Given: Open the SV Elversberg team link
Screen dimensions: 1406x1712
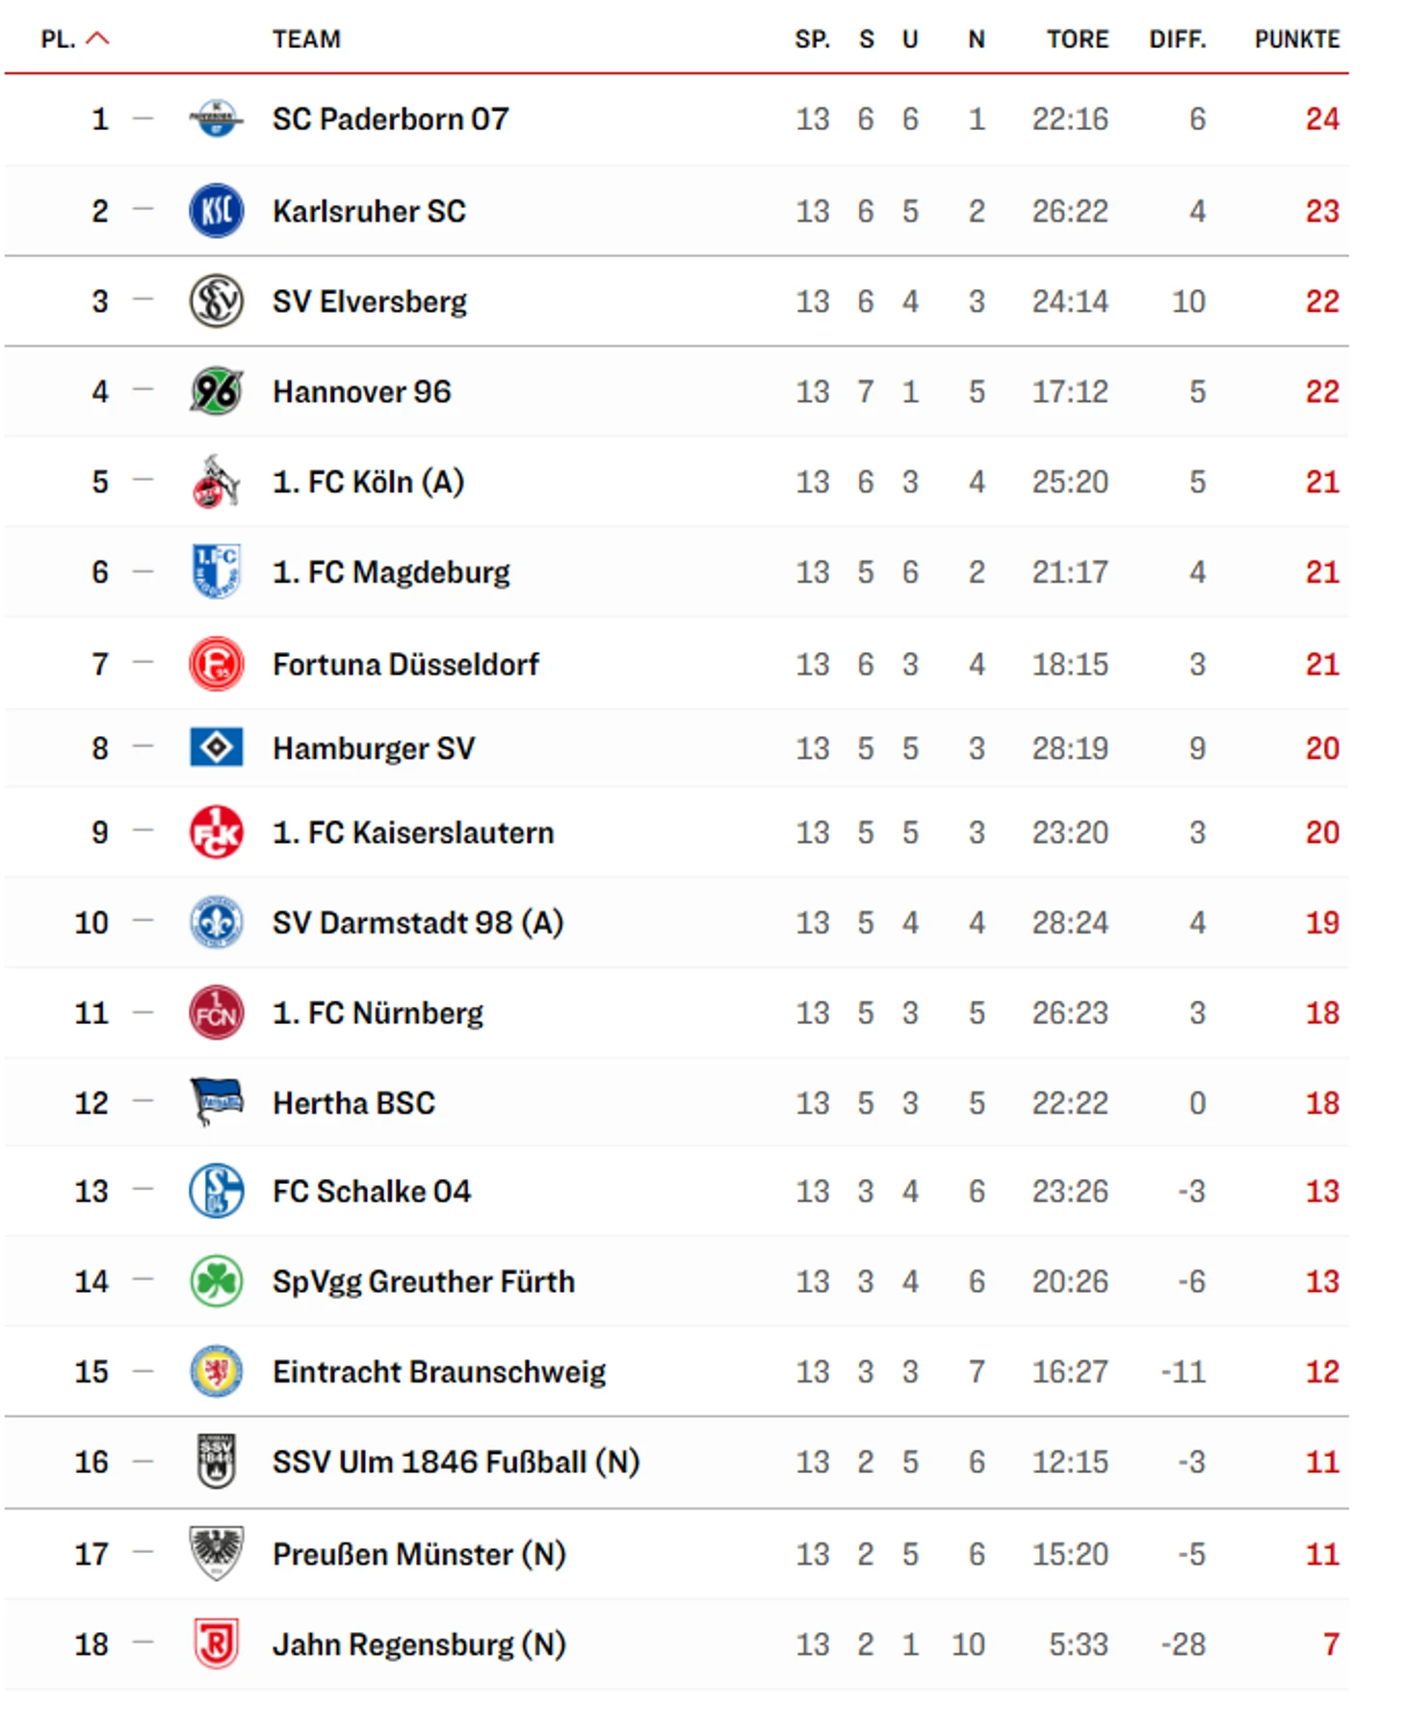Looking at the screenshot, I should click(370, 302).
